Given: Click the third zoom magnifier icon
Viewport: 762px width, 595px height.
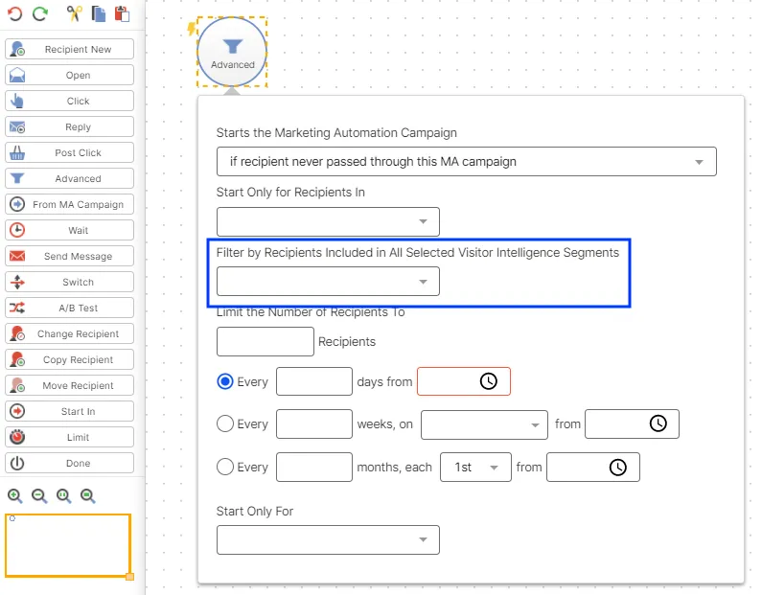Looking at the screenshot, I should [x=63, y=495].
